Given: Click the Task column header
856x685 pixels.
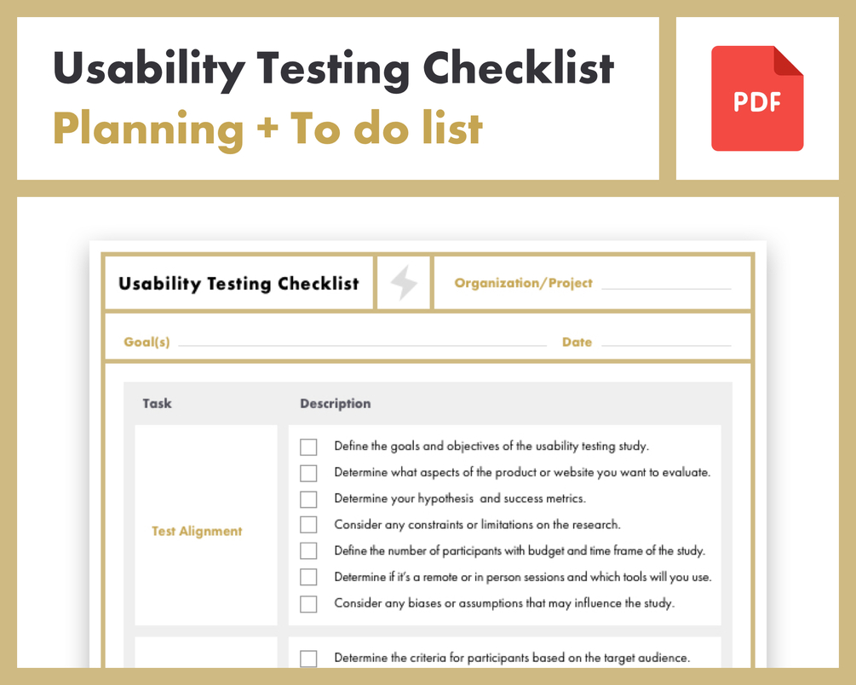Looking at the screenshot, I should click(x=158, y=403).
